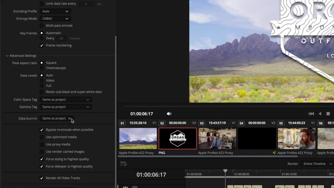Image resolution: width=334 pixels, height=188 pixels.
Task: Uncheck Force debayer to highest quality
Action: 42,167
